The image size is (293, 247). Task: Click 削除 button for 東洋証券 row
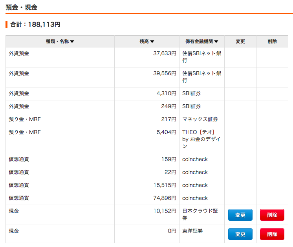tap(272, 234)
